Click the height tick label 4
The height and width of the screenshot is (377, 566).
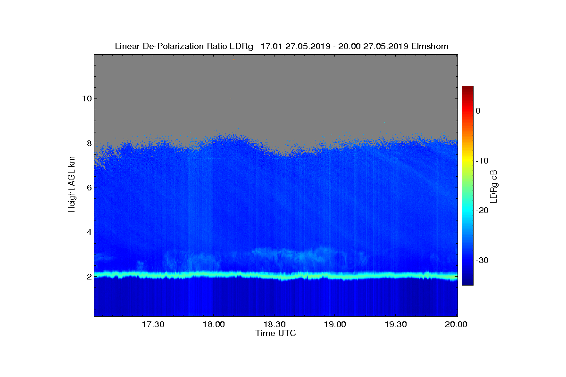click(89, 232)
